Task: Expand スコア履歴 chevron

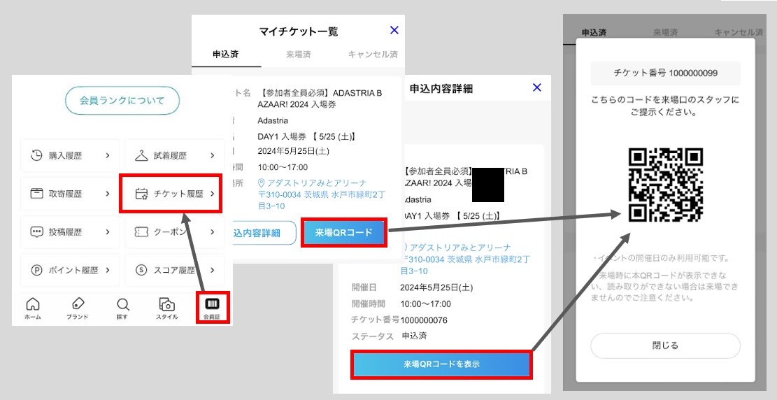Action: coord(212,270)
